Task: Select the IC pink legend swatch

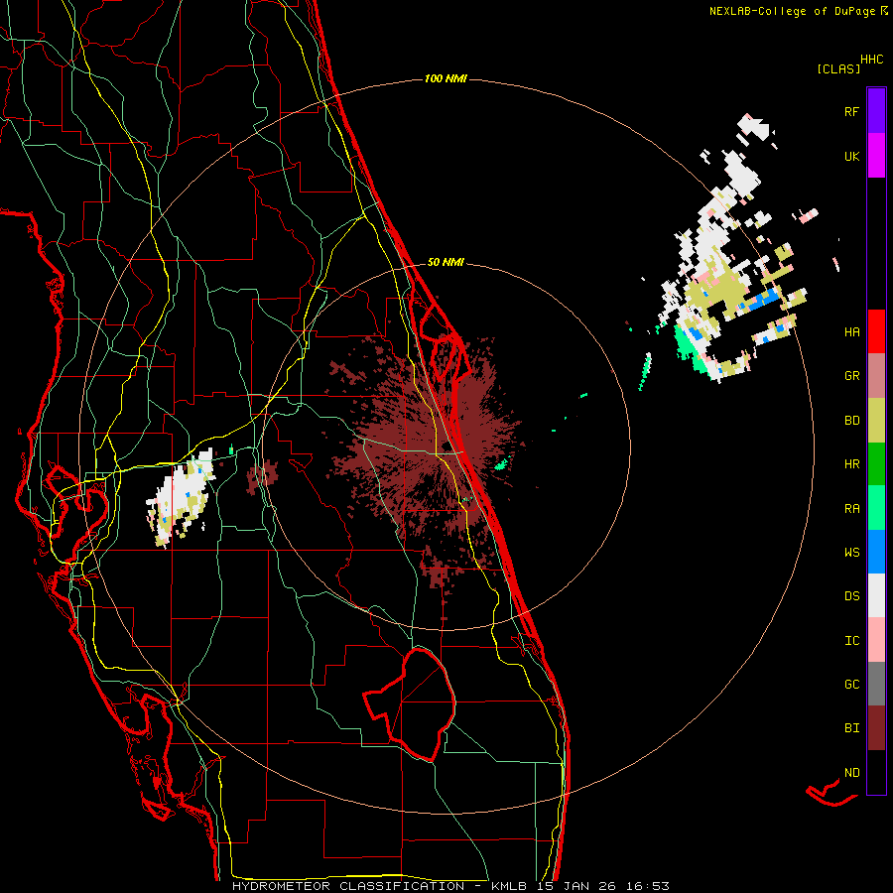Action: pyautogui.click(x=876, y=640)
